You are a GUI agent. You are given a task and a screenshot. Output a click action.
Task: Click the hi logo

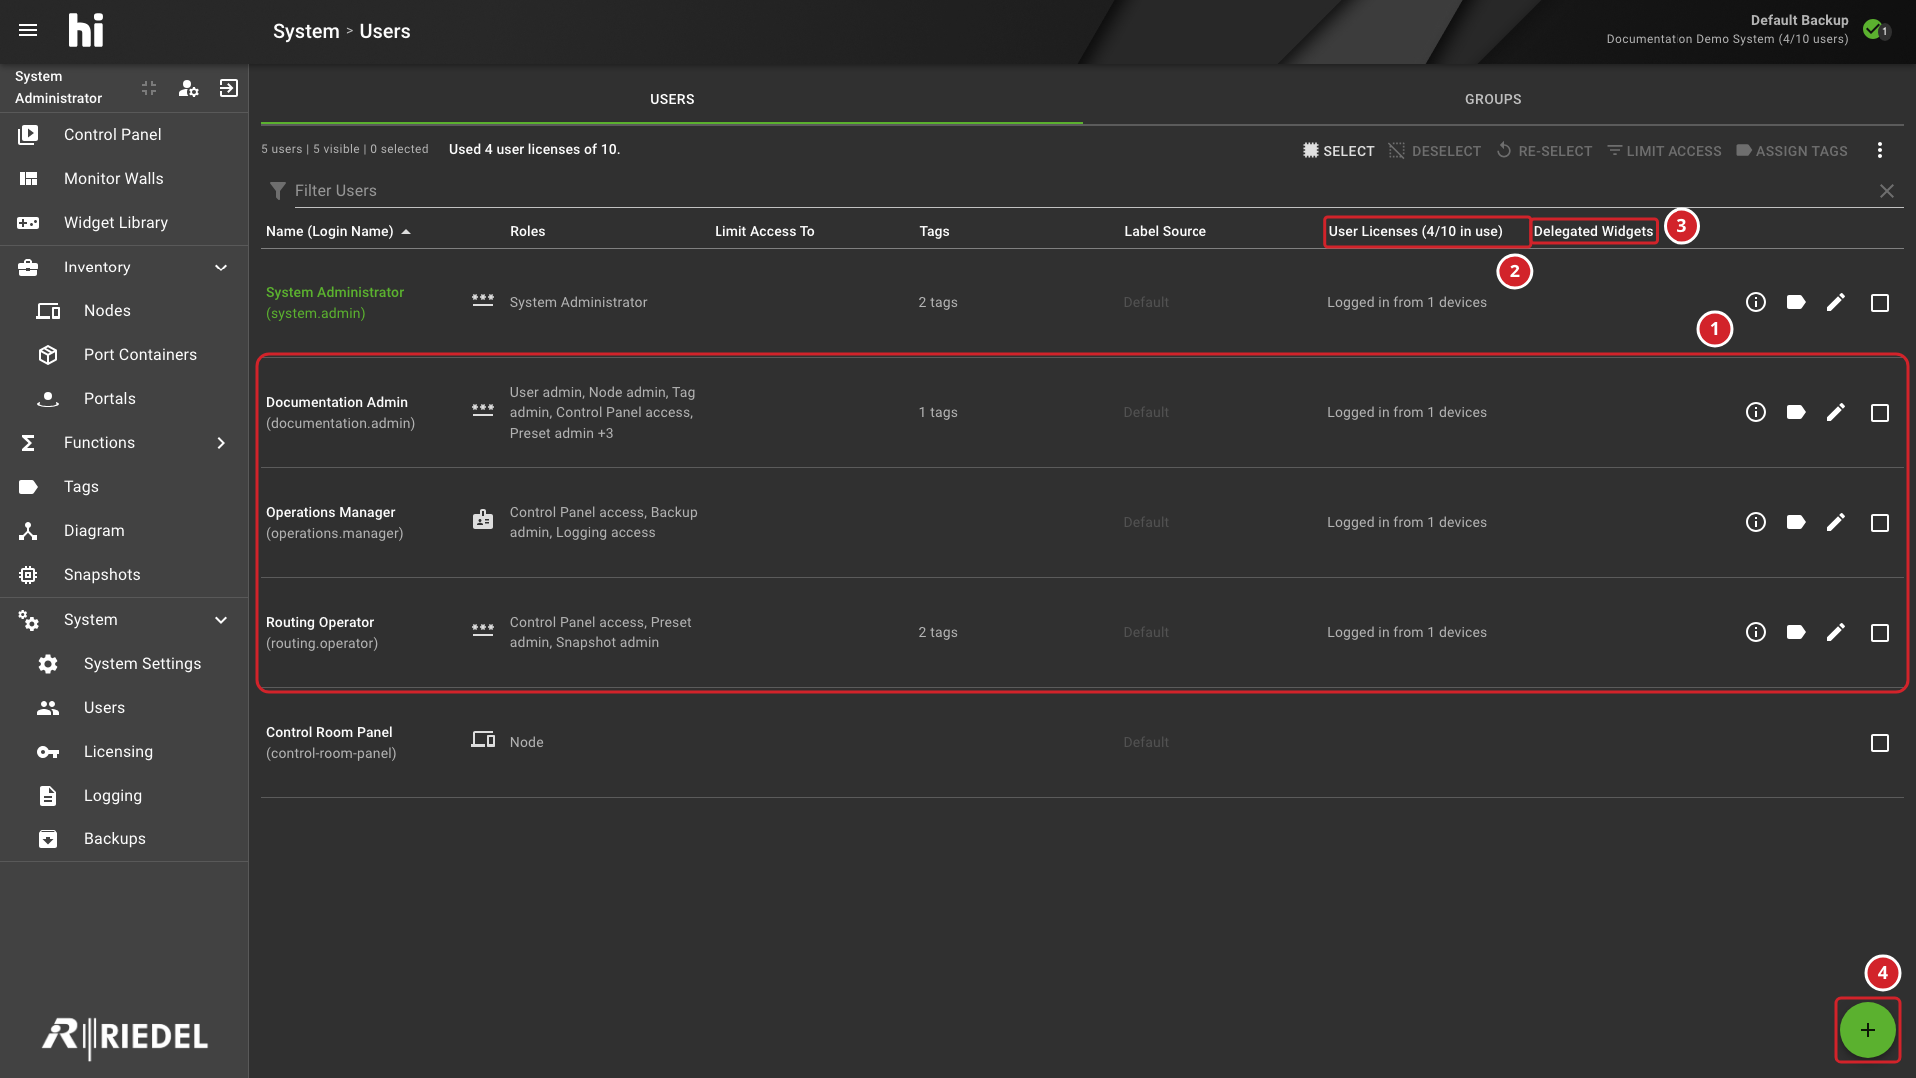tap(86, 31)
